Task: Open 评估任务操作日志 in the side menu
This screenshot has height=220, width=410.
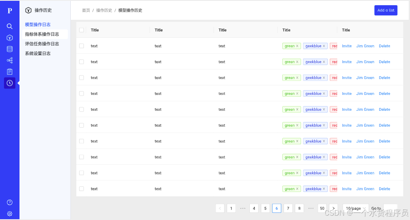Action: point(42,44)
